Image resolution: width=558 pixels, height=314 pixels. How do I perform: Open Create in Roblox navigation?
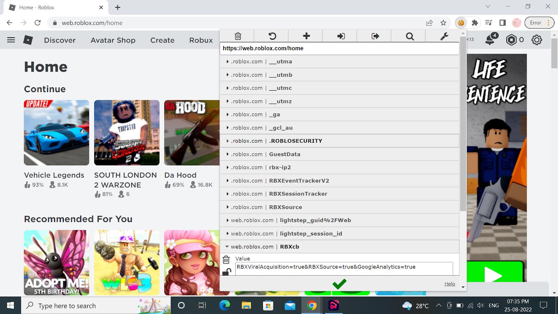pos(162,40)
